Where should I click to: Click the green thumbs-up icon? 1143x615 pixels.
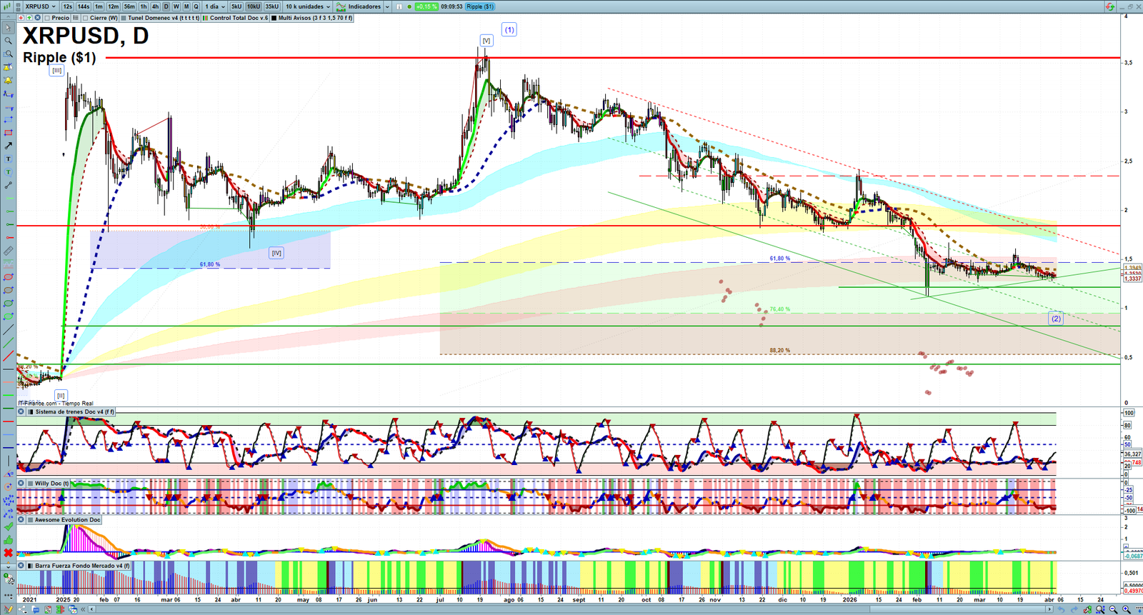8,540
